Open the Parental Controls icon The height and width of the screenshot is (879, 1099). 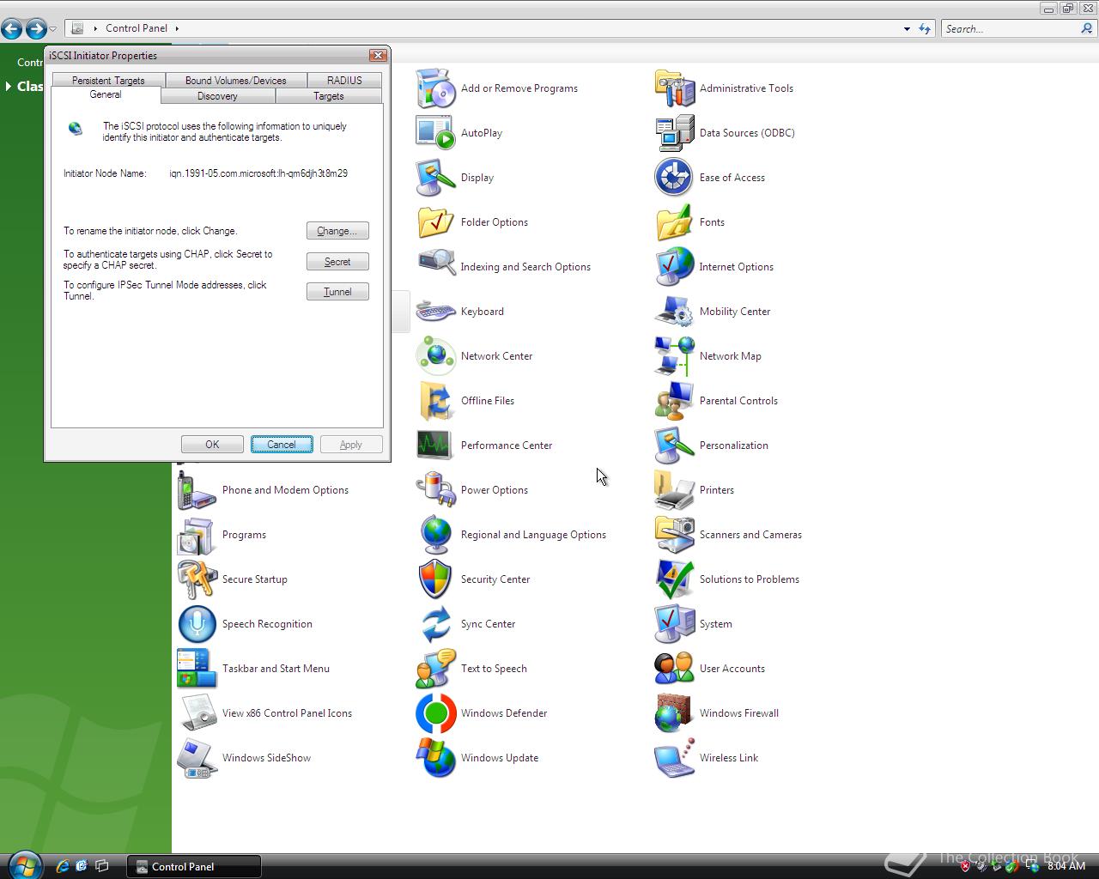coord(674,401)
